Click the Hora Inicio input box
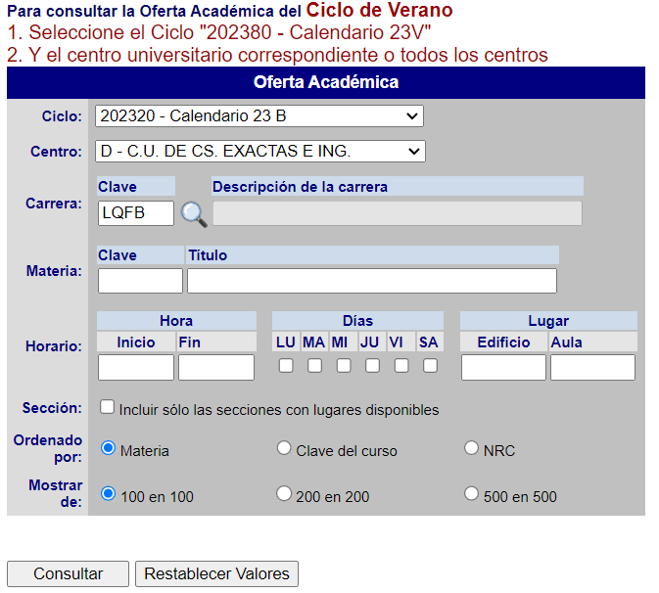 (x=136, y=367)
